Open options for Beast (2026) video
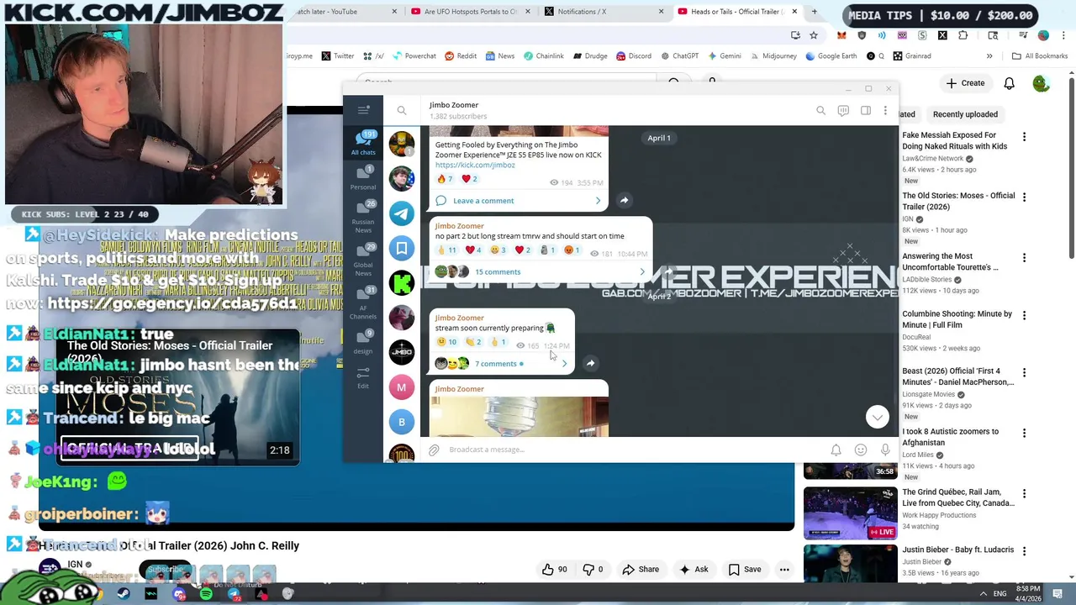 coord(1024,373)
